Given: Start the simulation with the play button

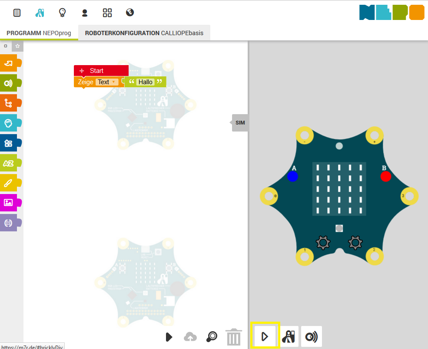Looking at the screenshot, I should pos(265,336).
